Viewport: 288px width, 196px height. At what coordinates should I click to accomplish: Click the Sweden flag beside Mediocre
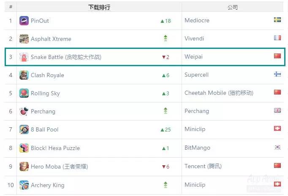pyautogui.click(x=277, y=20)
